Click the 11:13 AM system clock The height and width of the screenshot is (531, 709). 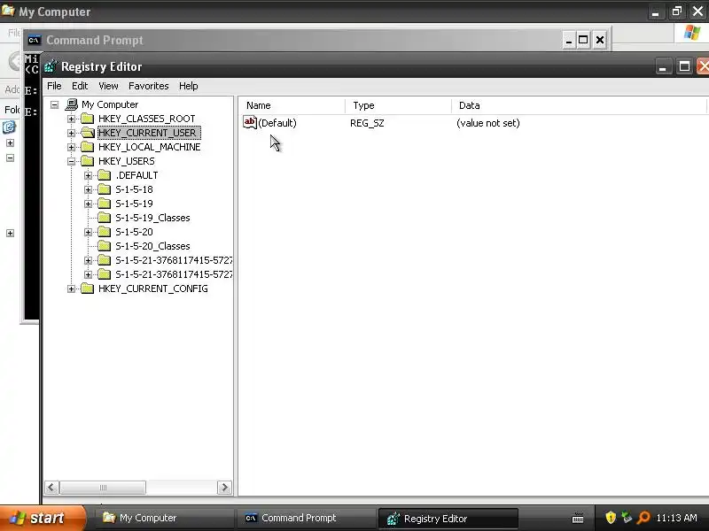coord(676,518)
